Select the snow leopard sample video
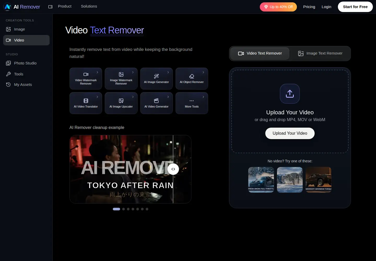Screen dimensions: 376x261 coord(290,180)
